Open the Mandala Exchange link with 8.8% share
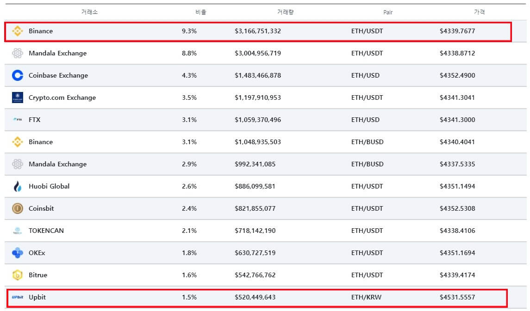 tap(57, 53)
